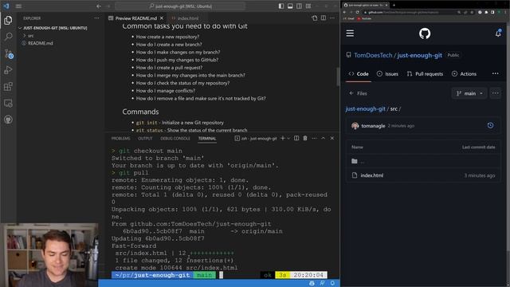The width and height of the screenshot is (510, 287).
Task: Close the Preview README.md tab
Action: (x=162, y=18)
